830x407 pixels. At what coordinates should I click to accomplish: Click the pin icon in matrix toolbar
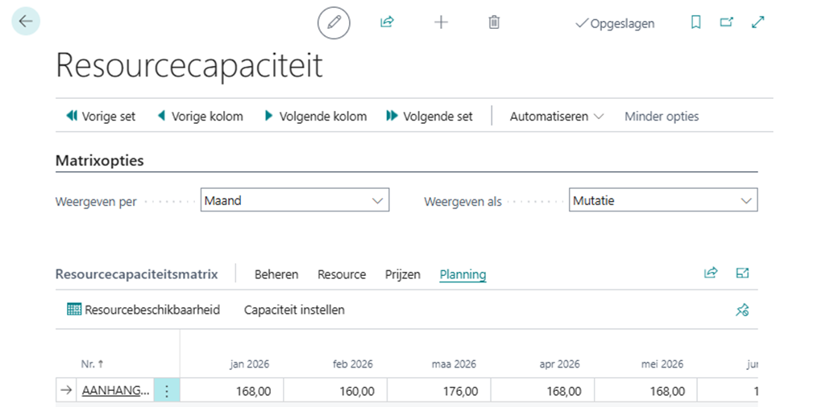742,310
